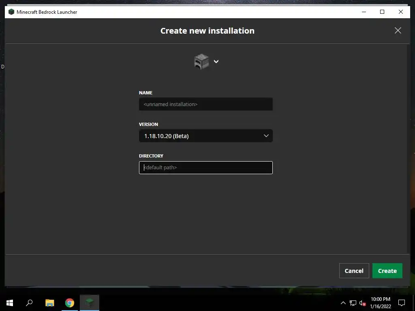Open File Explorer from the taskbar

[x=49, y=303]
